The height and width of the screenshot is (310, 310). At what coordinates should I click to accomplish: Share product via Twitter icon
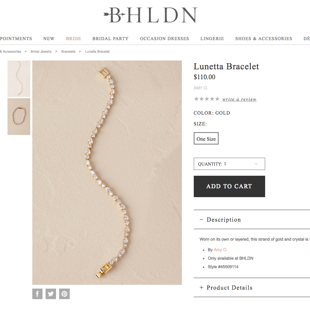coord(51,294)
